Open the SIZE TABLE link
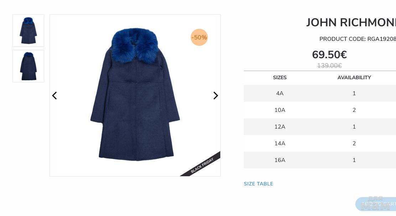This screenshot has width=396, height=216. coord(258,184)
